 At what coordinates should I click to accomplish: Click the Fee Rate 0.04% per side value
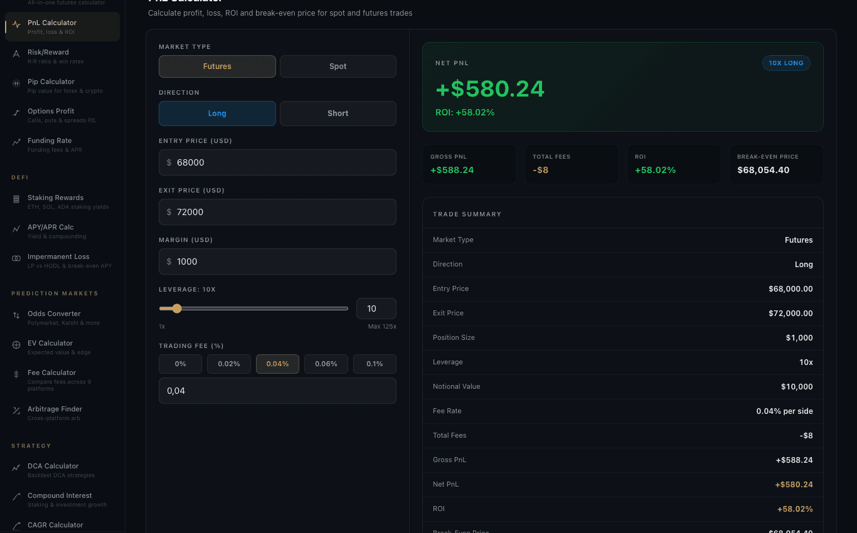tap(785, 411)
